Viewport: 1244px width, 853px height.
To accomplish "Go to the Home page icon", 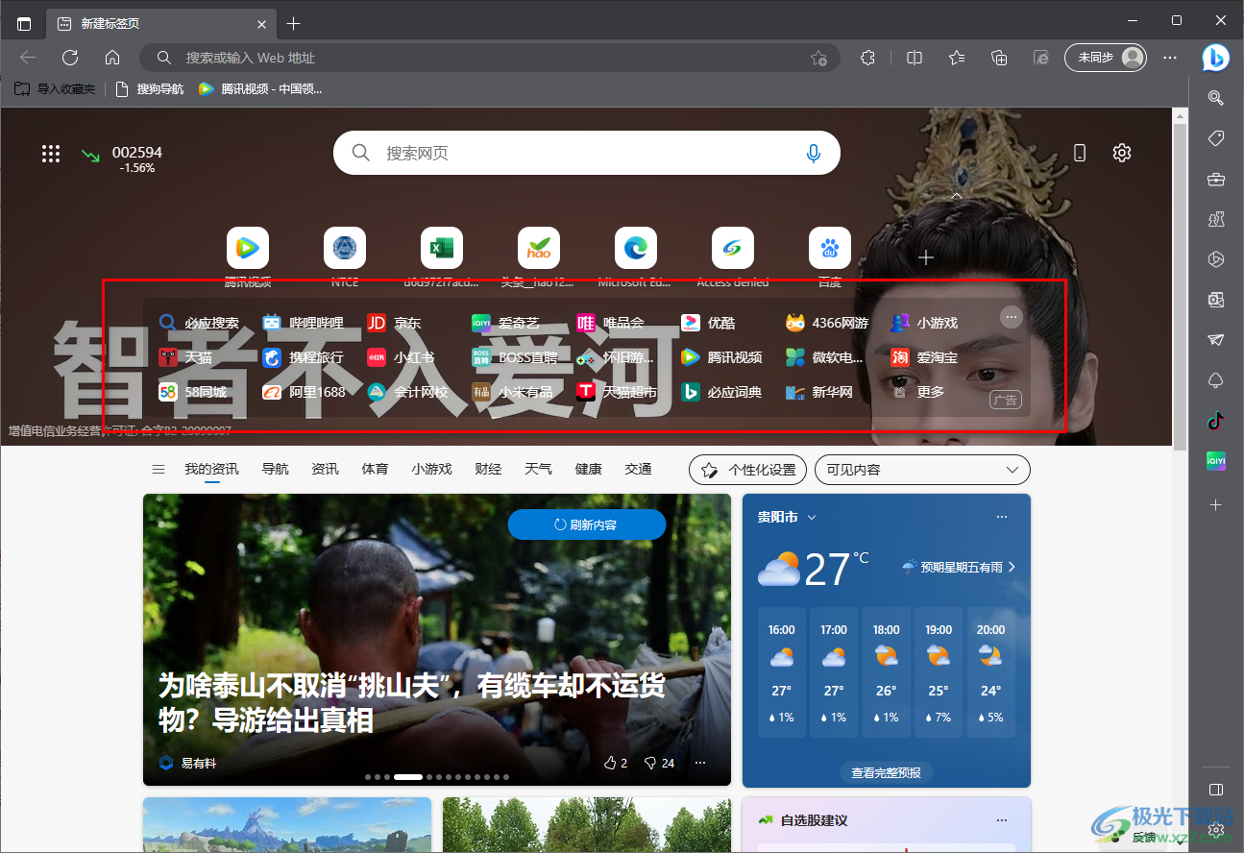I will coord(112,58).
